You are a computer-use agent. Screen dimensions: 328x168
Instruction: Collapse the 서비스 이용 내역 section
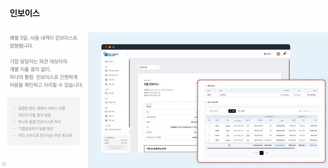pyautogui.click(x=205, y=102)
